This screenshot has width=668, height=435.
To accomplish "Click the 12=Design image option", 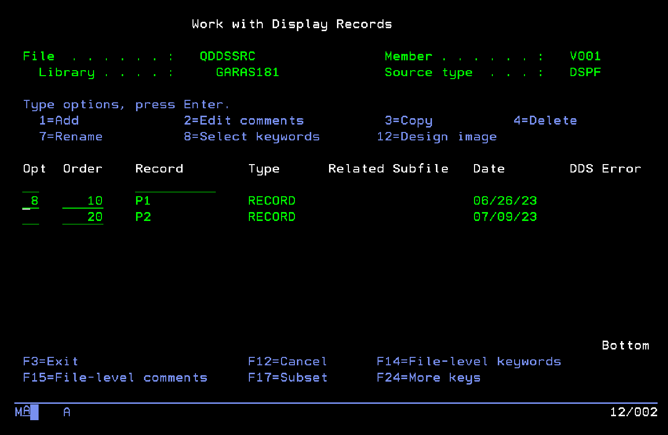I will (437, 137).
